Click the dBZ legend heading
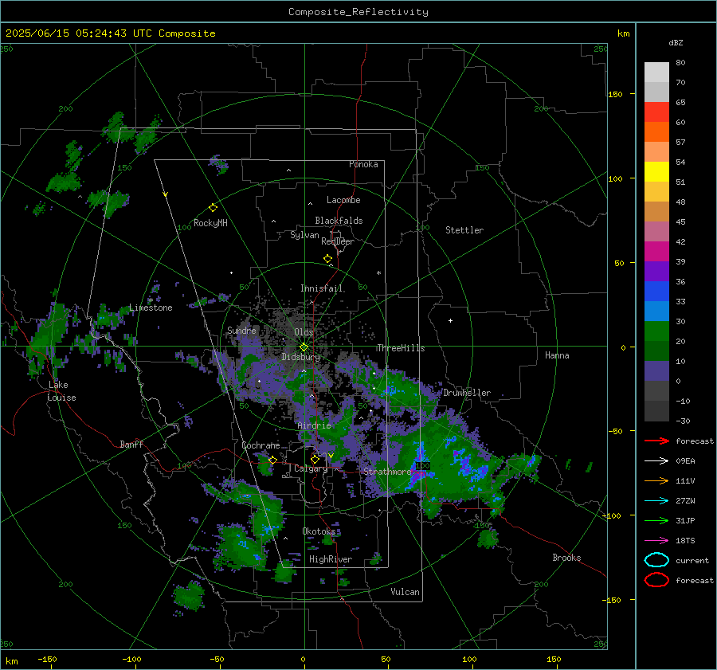 coord(676,43)
